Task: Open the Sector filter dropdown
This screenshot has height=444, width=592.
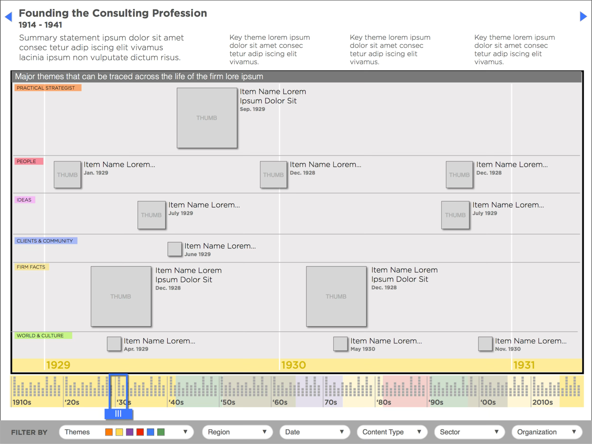Action: (470, 432)
